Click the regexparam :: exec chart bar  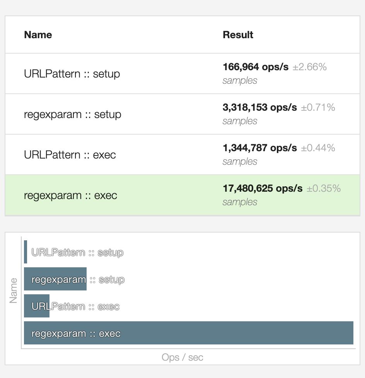(x=189, y=333)
